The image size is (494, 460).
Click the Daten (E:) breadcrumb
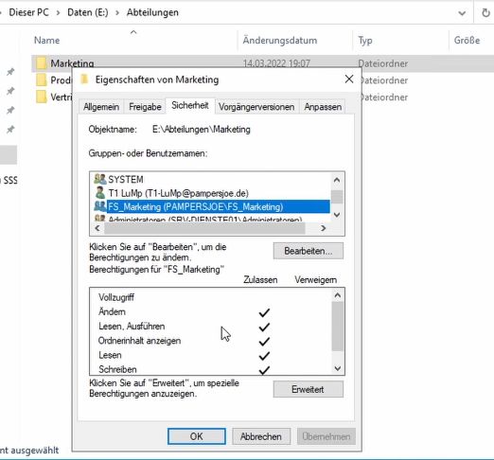88,12
